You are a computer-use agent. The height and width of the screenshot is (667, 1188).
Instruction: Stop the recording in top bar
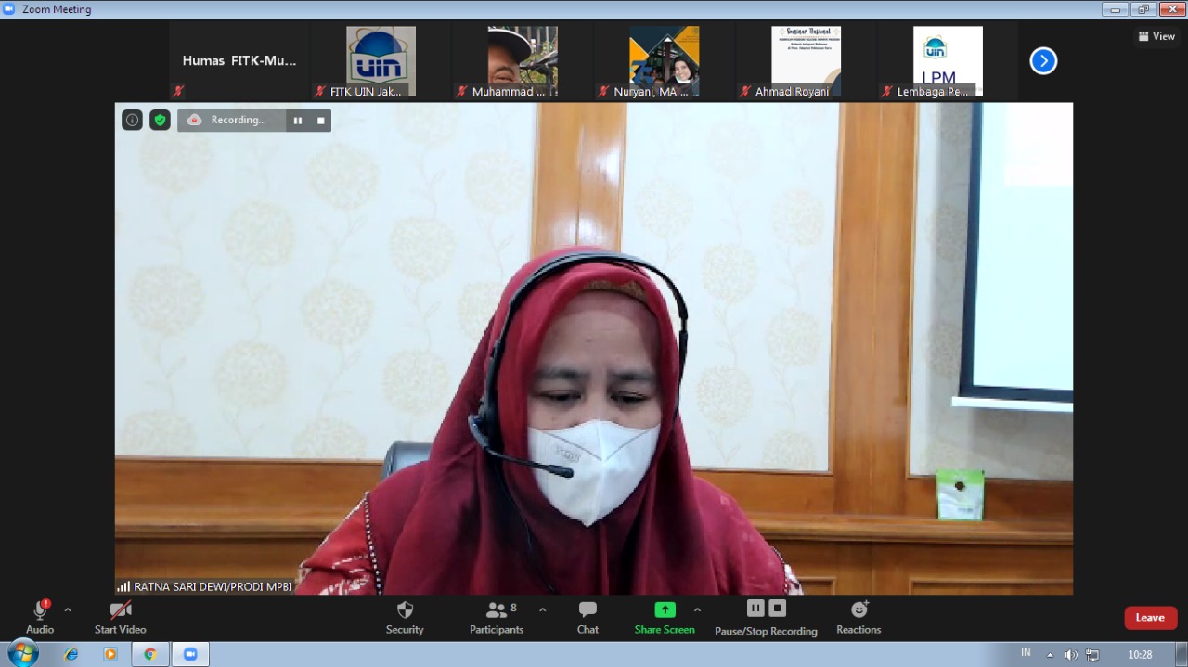click(x=321, y=120)
